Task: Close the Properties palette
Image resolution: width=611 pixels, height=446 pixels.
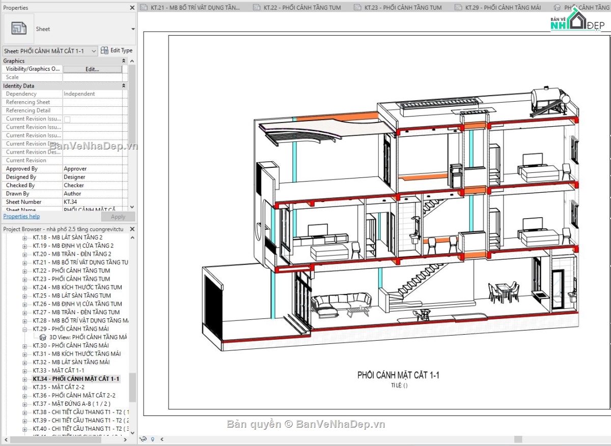Action: click(x=132, y=8)
